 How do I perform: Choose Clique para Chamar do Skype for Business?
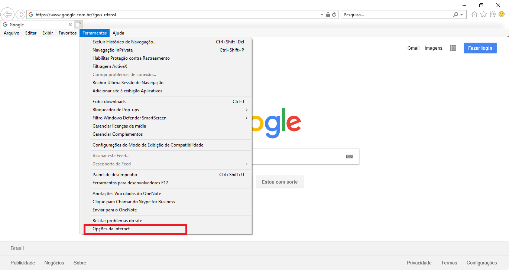[166, 202]
